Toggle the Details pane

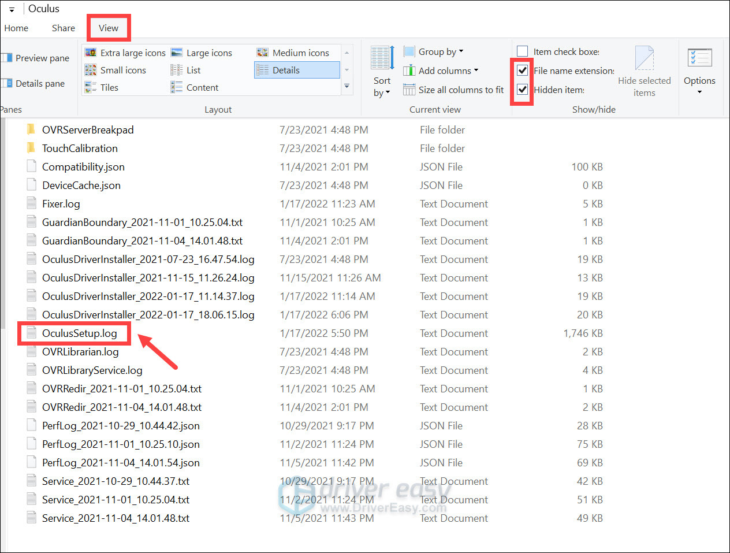point(33,83)
